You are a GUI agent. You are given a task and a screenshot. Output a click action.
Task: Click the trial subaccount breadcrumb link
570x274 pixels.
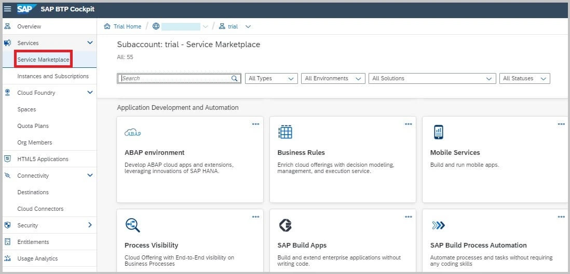(233, 26)
